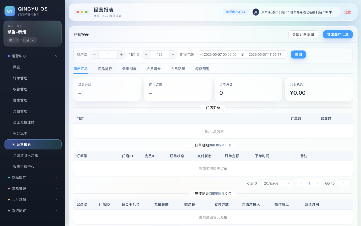Click the user avatar icon 卢
The width and height of the screenshot is (361, 226).
point(256,12)
